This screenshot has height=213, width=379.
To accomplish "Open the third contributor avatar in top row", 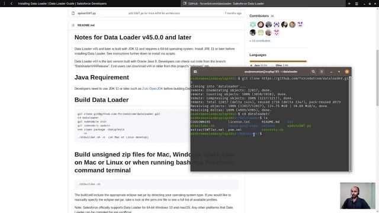I will 268,24.
